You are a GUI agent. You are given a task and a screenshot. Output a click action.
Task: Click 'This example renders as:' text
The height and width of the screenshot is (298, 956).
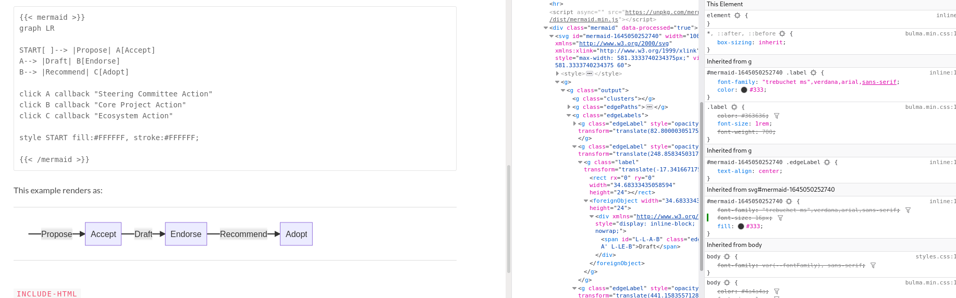(58, 191)
